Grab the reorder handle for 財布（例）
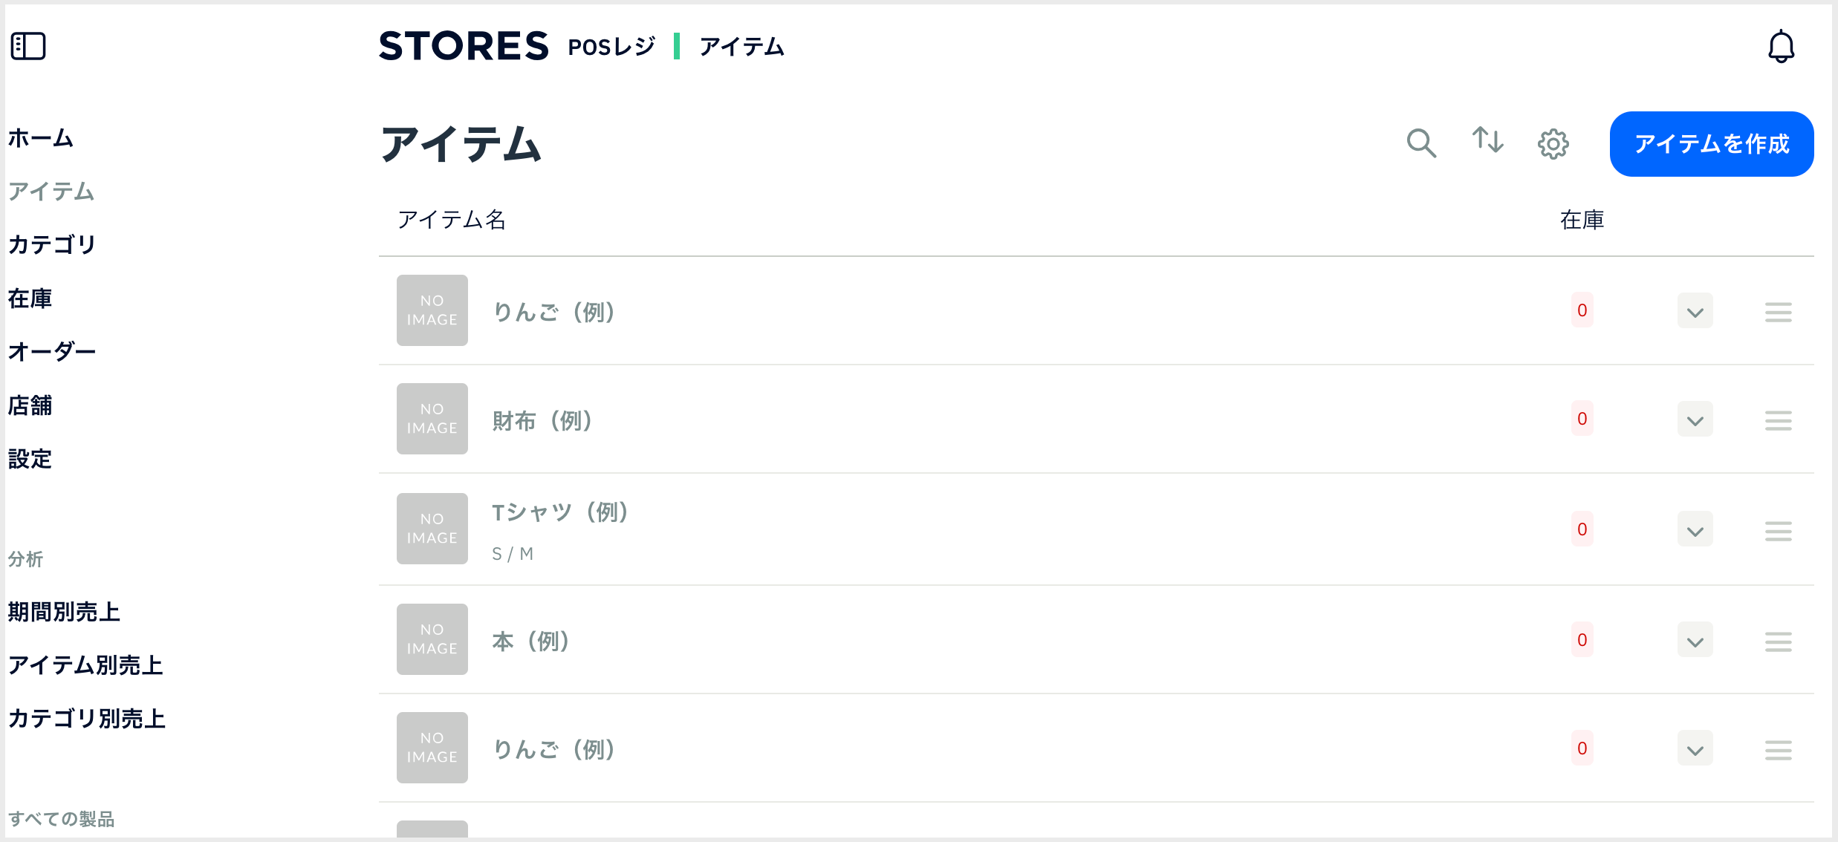The image size is (1838, 842). (1778, 421)
